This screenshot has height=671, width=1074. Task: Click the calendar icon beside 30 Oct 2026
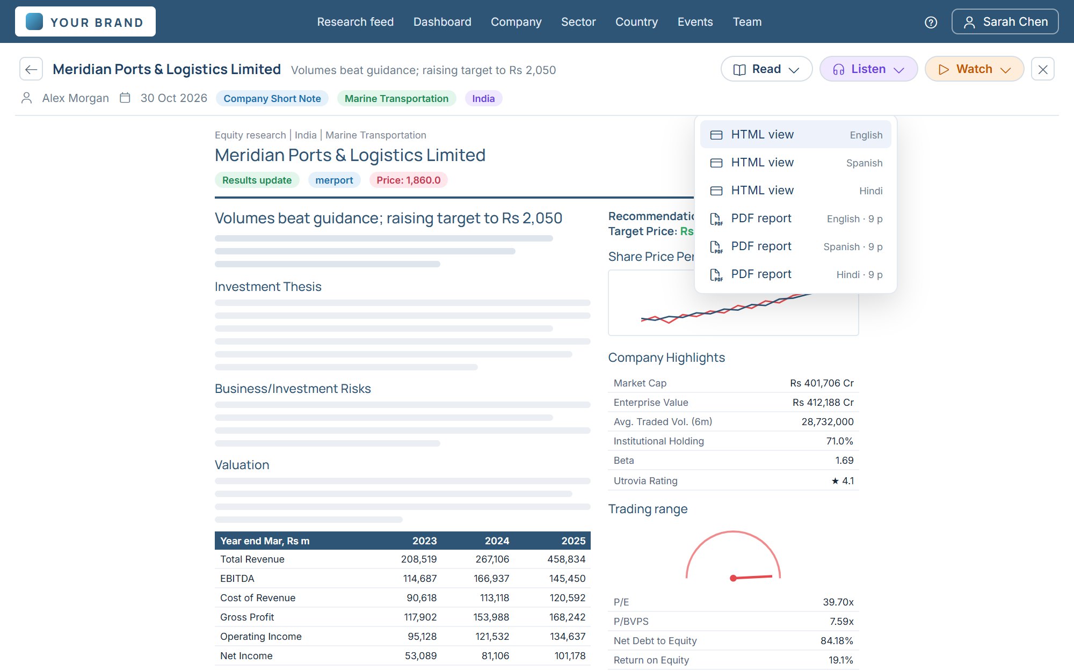[x=125, y=98]
